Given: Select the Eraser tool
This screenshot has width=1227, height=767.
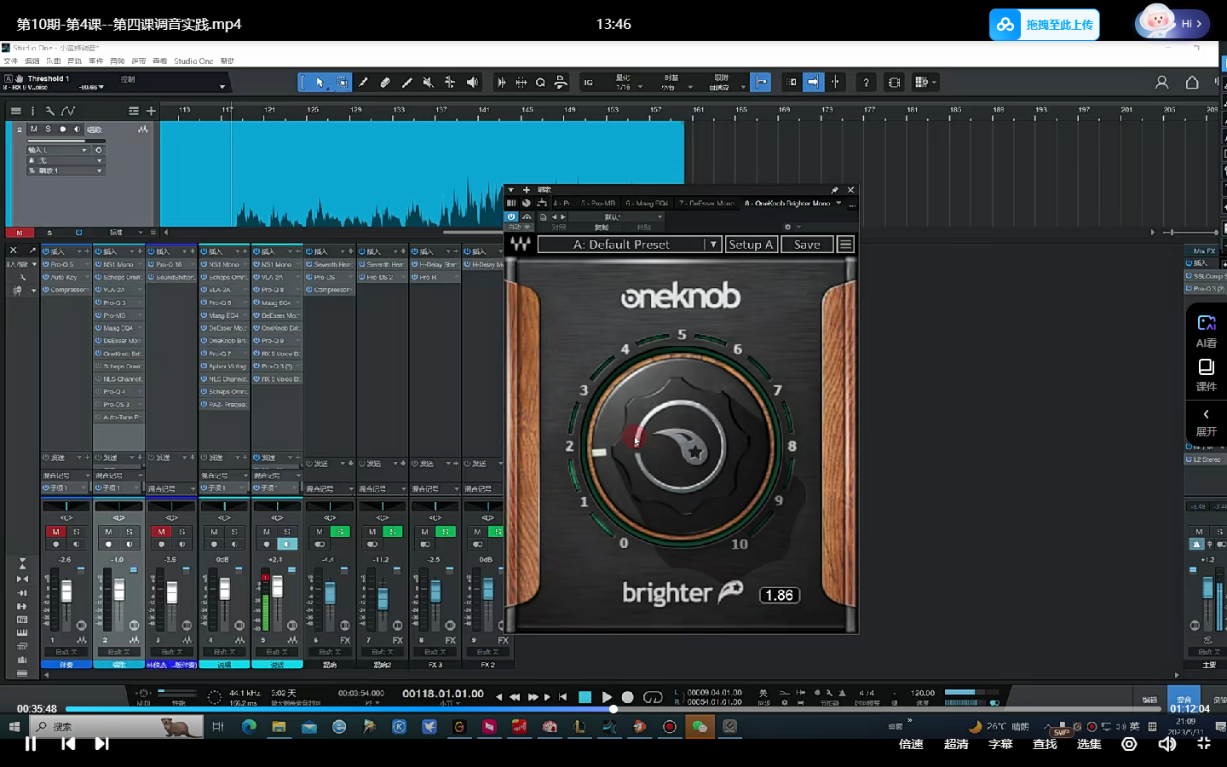Looking at the screenshot, I should click(385, 83).
